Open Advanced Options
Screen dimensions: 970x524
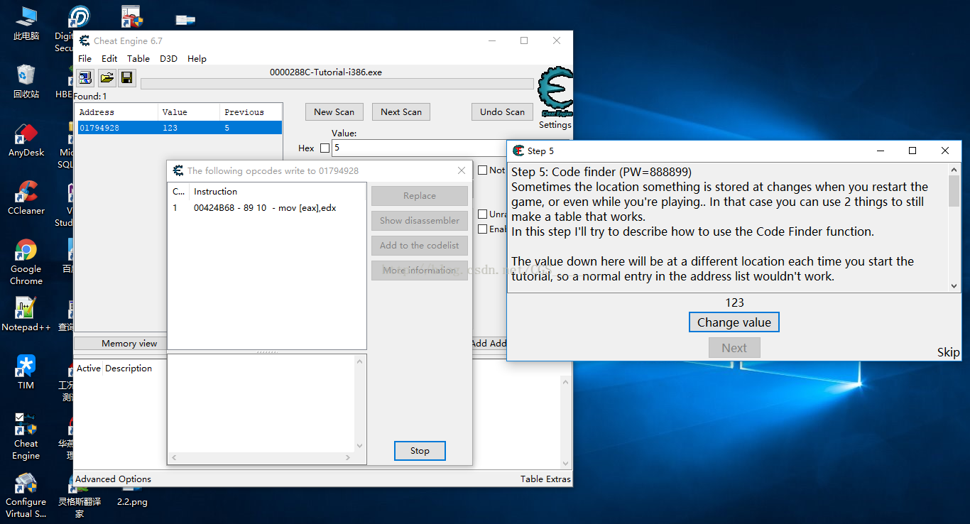114,479
